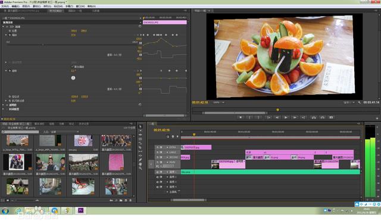Select the Rolling Edit tool
This screenshot has width=381, height=224.
point(140,139)
